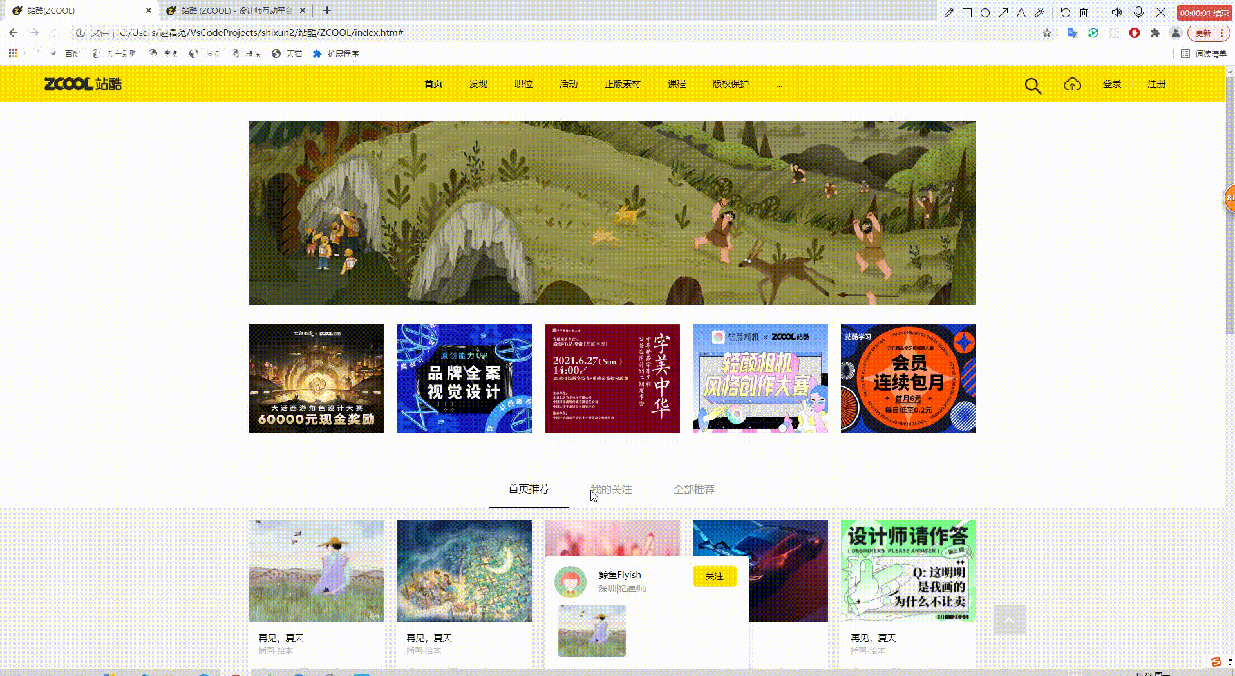Viewport: 1235px width, 676px height.
Task: Open the 阅读清单 reading list
Action: 1204,53
